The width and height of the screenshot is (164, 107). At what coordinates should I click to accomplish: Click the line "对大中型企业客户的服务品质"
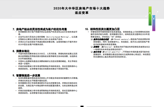(31, 44)
